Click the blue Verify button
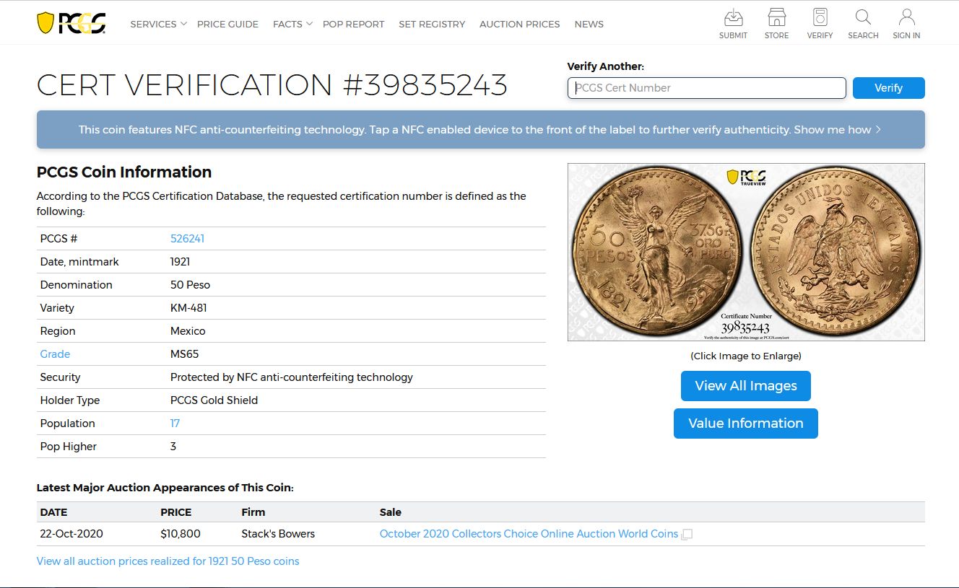Screen dimensions: 959x588 [888, 88]
